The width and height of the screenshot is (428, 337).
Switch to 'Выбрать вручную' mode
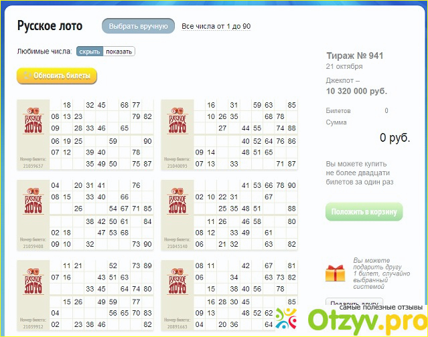(x=138, y=26)
